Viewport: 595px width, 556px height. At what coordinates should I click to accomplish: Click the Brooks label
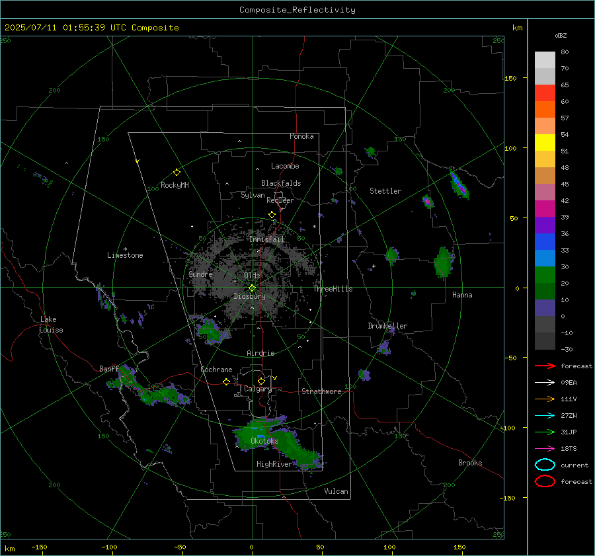(470, 463)
